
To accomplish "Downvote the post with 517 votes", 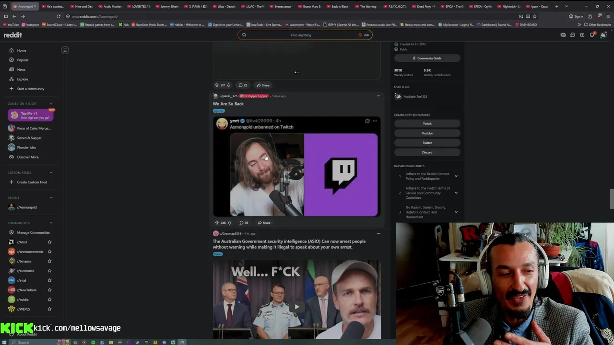I will click(x=228, y=85).
